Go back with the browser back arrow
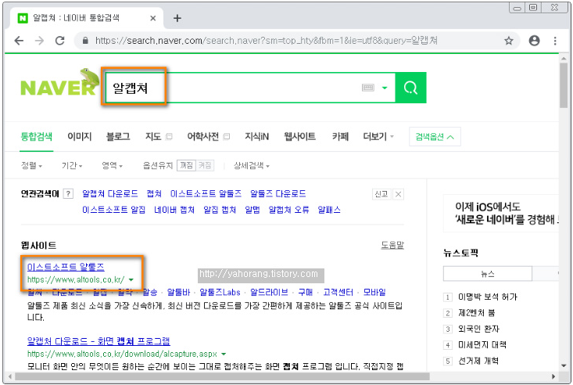The image size is (573, 385). 19,41
